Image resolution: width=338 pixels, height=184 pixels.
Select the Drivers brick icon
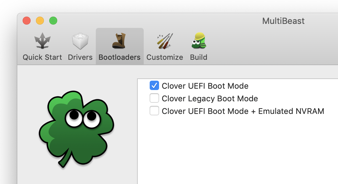[80, 41]
